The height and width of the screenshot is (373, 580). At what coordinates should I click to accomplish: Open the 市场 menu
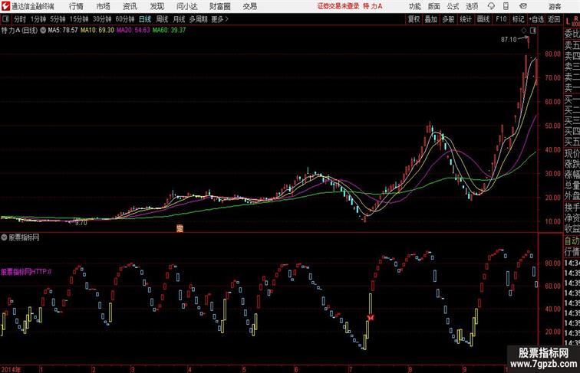click(103, 6)
